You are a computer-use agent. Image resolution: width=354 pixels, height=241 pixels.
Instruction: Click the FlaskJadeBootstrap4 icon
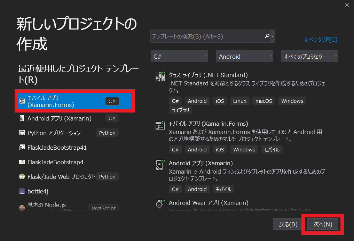coord(22,162)
